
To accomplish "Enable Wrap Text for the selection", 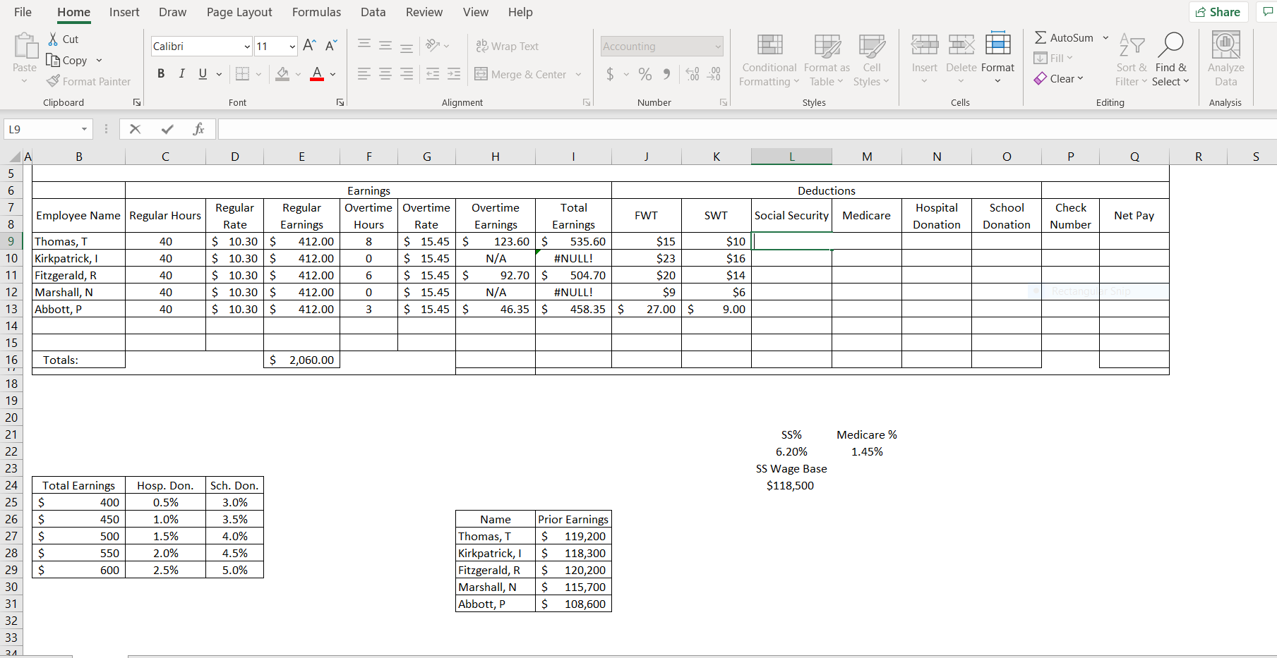I will pyautogui.click(x=508, y=46).
